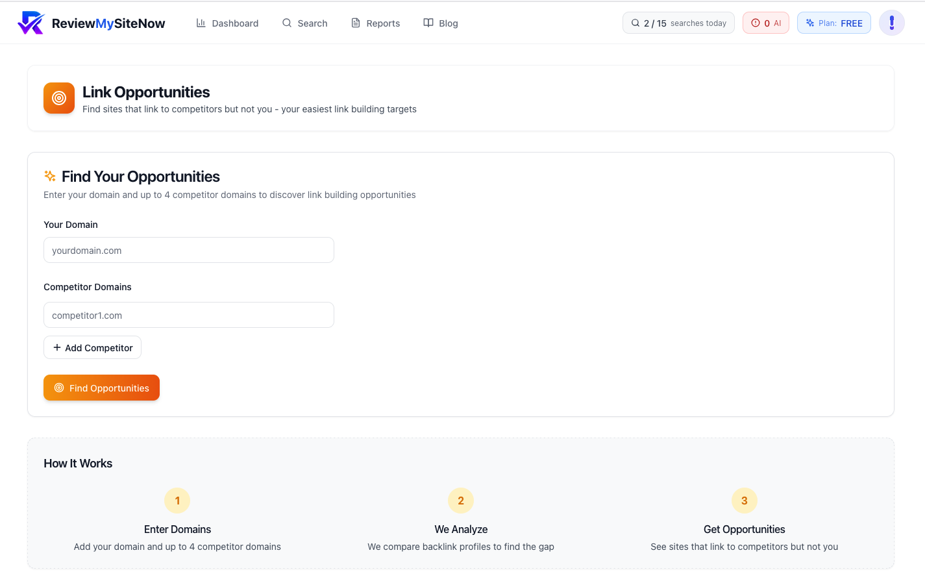
Task: Click the competitor1.com input field
Action: click(188, 315)
